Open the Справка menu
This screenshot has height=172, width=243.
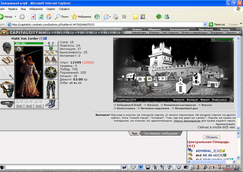64,9
